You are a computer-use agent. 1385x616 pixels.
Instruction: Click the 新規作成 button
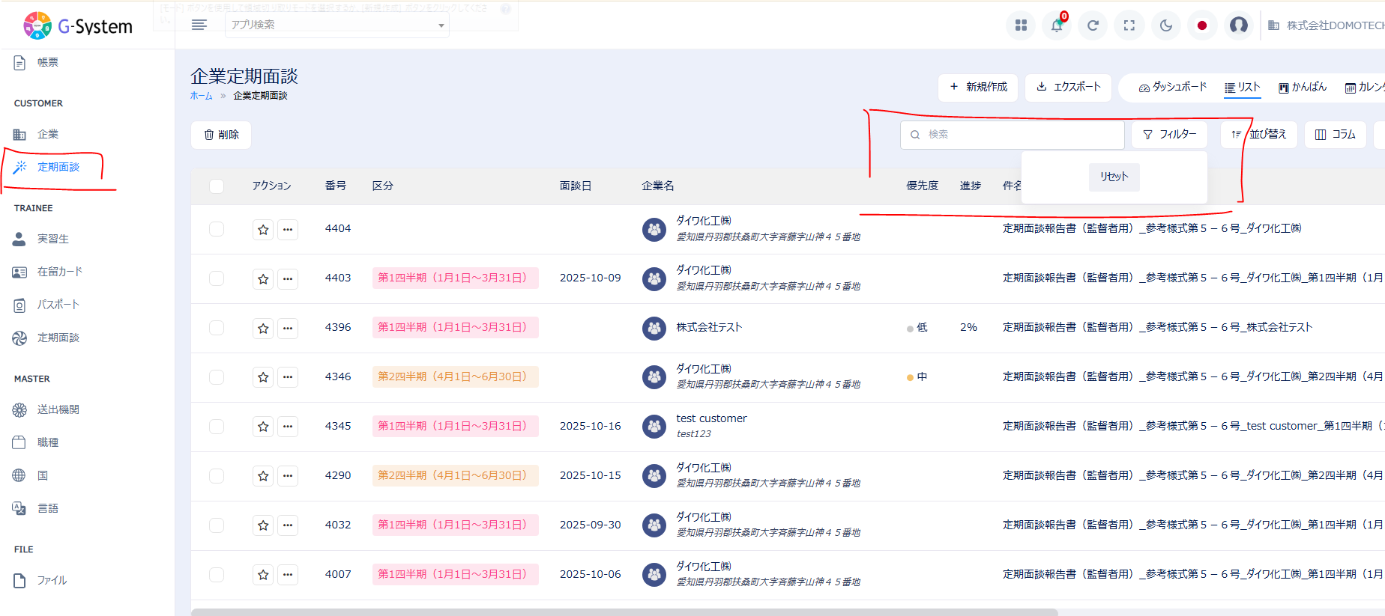[978, 87]
